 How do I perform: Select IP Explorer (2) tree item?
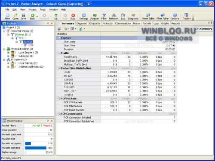(19, 60)
